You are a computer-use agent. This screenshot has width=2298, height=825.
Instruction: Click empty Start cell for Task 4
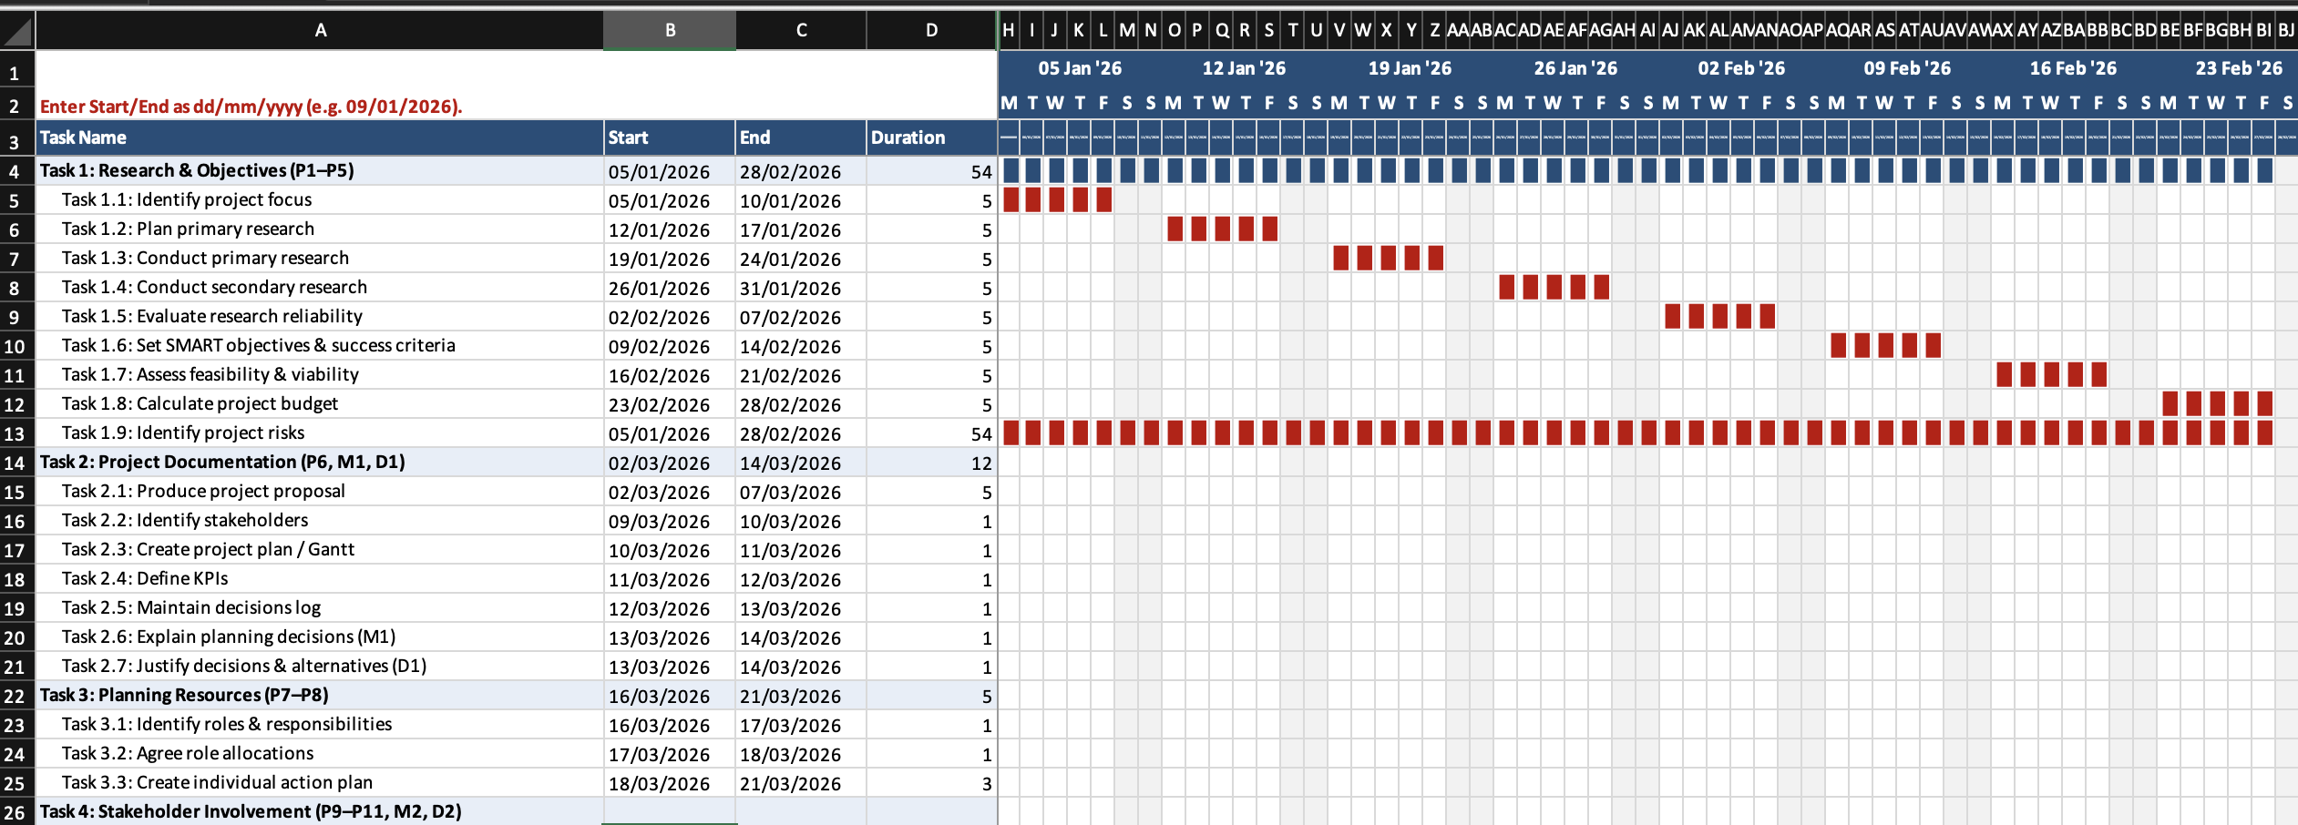point(670,811)
